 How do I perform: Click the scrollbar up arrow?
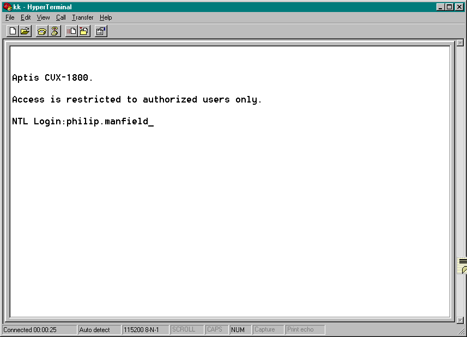pyautogui.click(x=460, y=43)
